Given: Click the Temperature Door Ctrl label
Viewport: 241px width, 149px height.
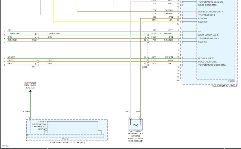Looking at the screenshot, I should tap(212, 65).
